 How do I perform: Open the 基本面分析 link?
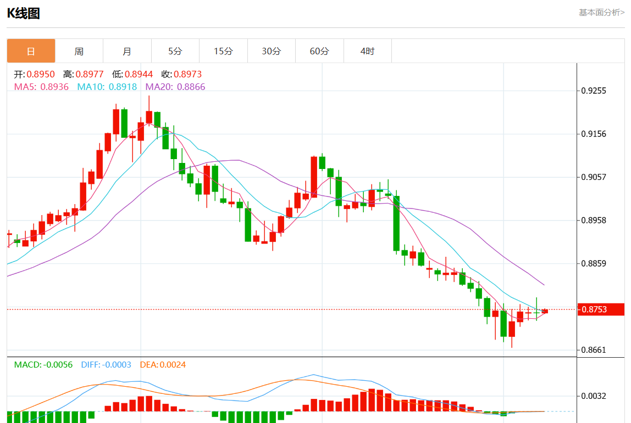tap(602, 13)
